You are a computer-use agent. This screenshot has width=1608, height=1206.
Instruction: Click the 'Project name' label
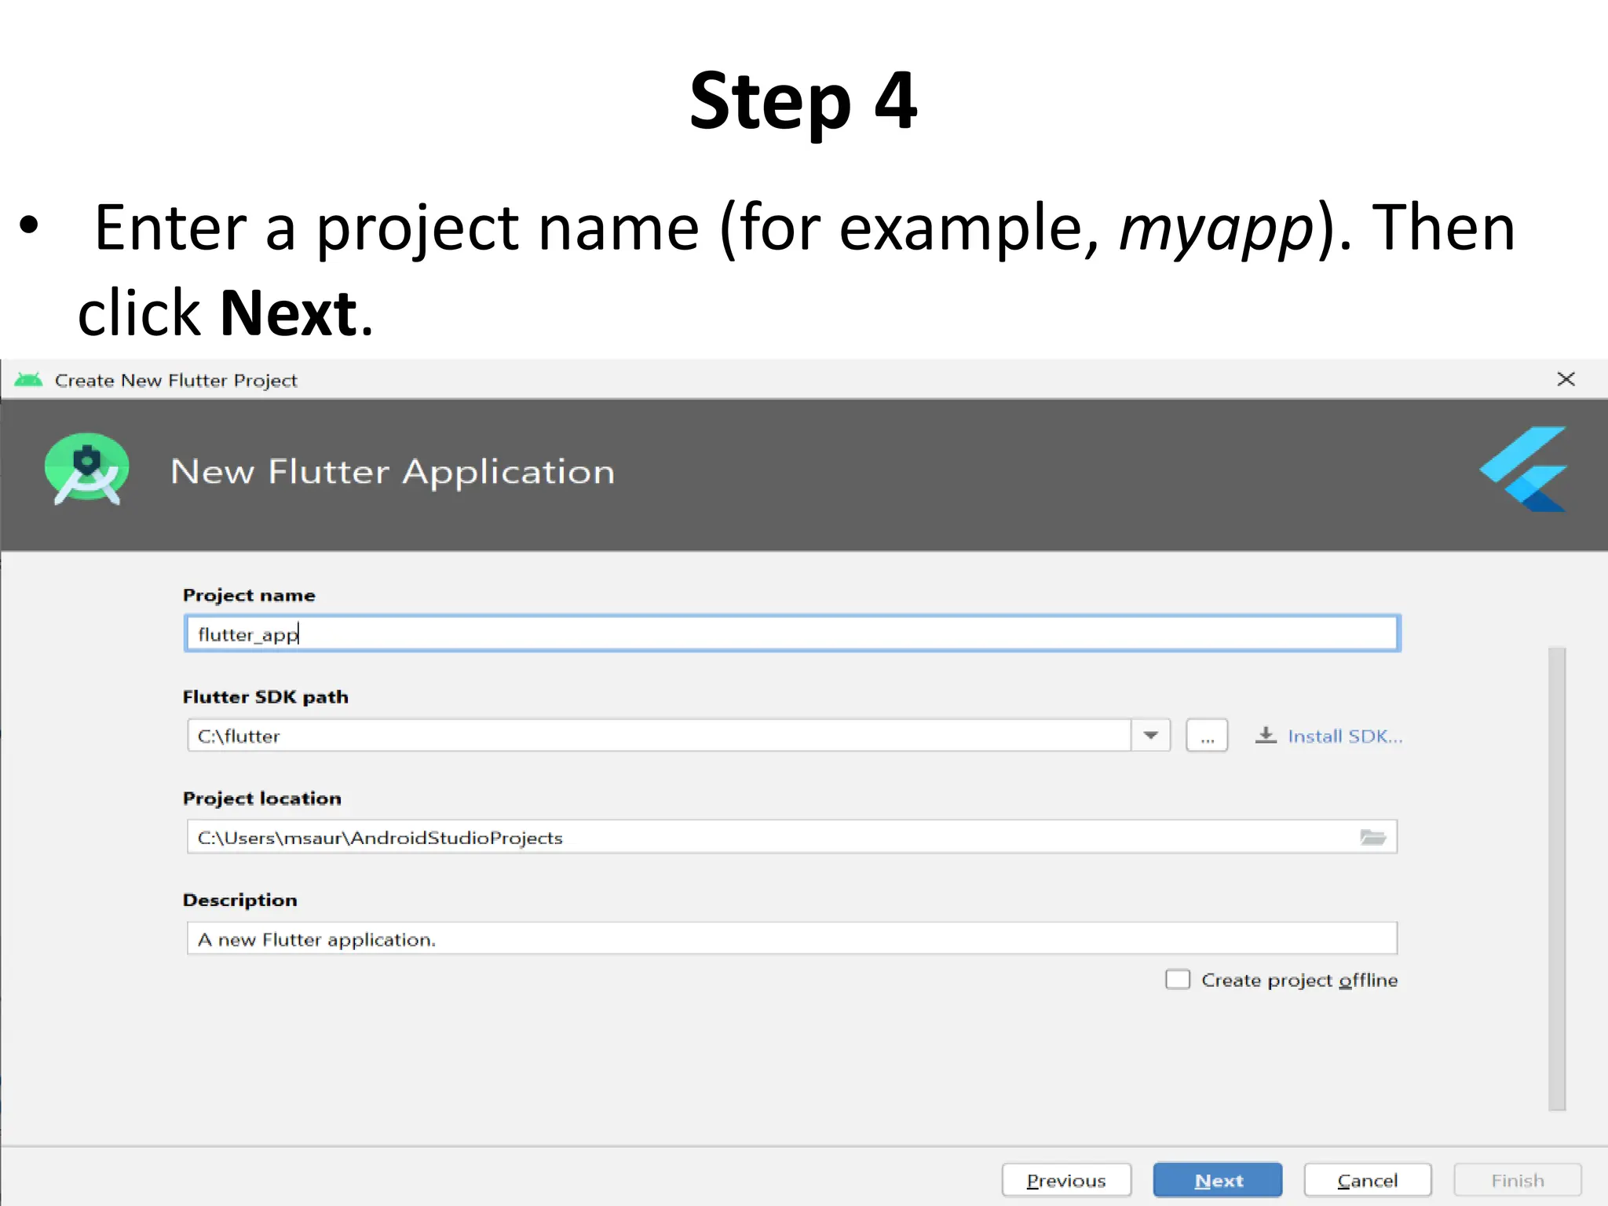click(x=249, y=595)
